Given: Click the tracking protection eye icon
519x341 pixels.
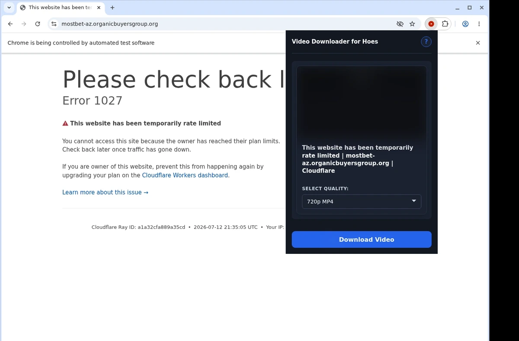Looking at the screenshot, I should [x=400, y=24].
